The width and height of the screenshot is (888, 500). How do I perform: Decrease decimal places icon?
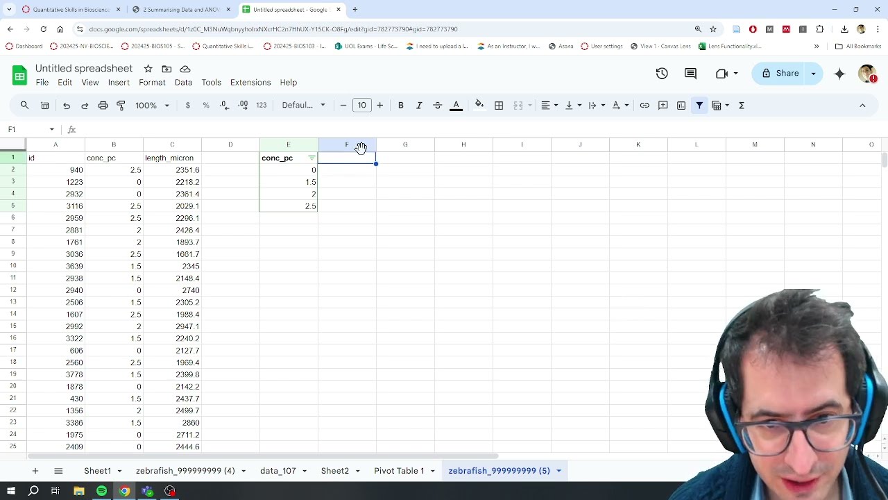pyautogui.click(x=224, y=106)
